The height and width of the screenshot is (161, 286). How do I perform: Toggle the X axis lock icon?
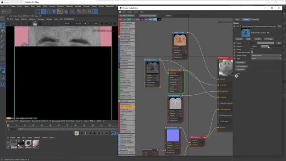click(x=79, y=12)
